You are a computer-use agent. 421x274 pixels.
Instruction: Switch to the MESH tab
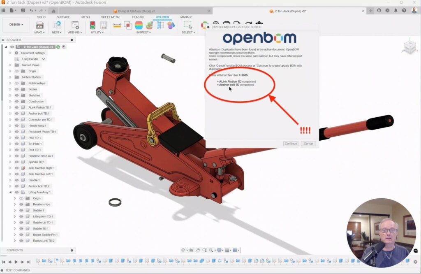(86, 17)
